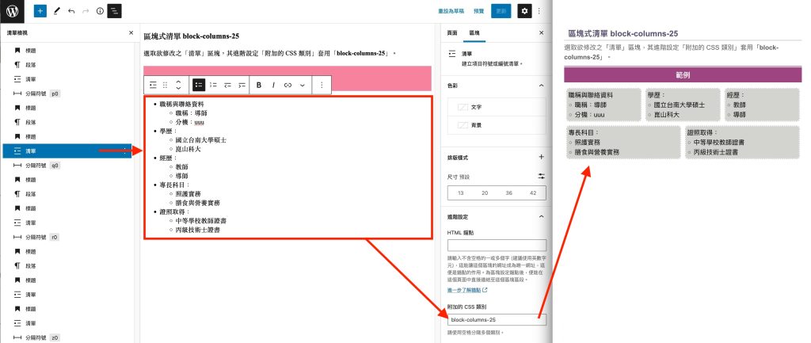This screenshot has height=343, width=811.
Task: Insert a link from block toolbar
Action: (287, 85)
